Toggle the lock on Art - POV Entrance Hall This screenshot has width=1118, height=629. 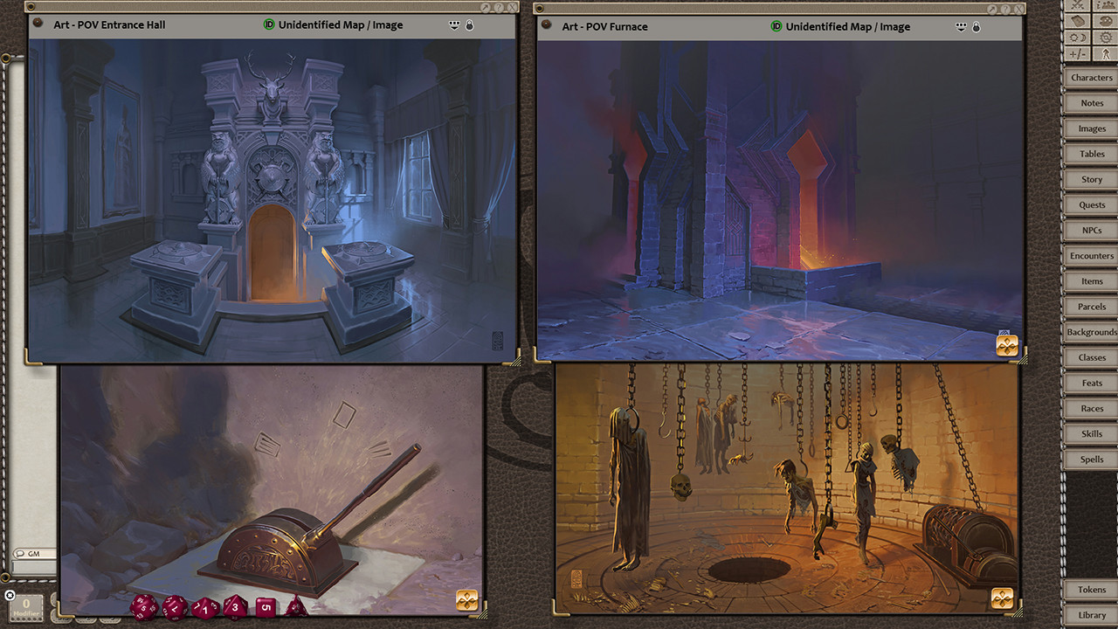469,25
